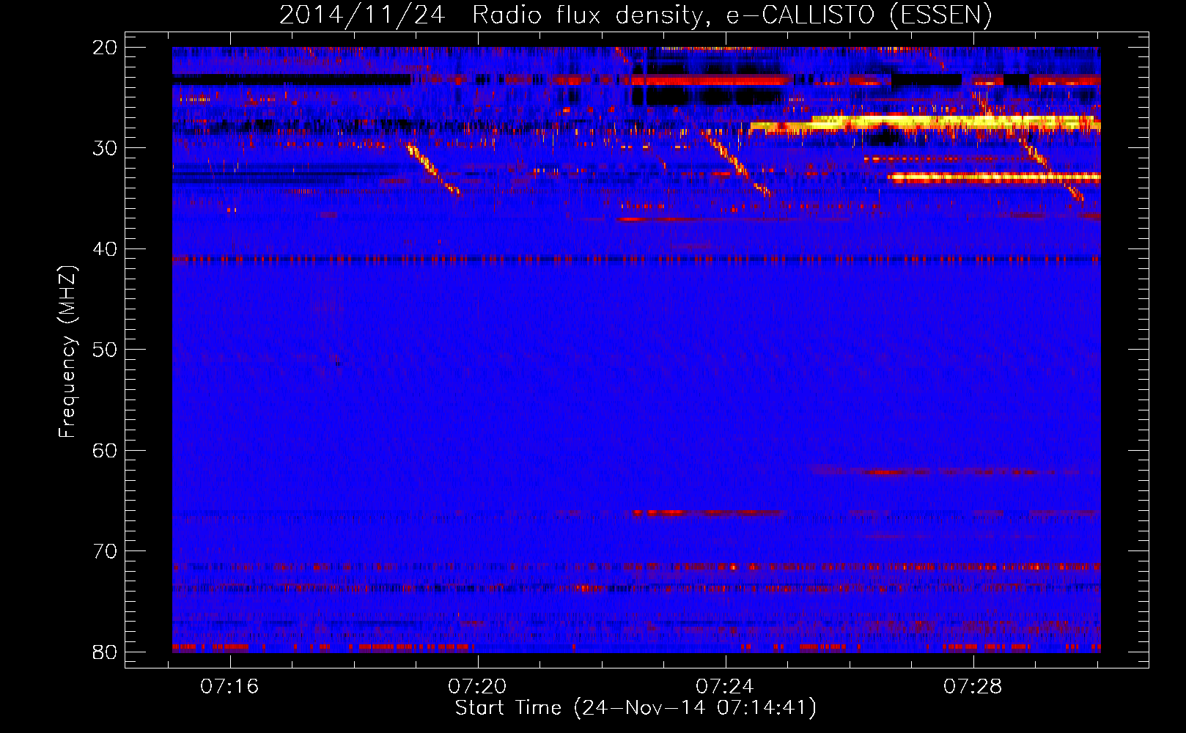
Task: Click the 30 MHz frequency tick label
Action: click(105, 148)
